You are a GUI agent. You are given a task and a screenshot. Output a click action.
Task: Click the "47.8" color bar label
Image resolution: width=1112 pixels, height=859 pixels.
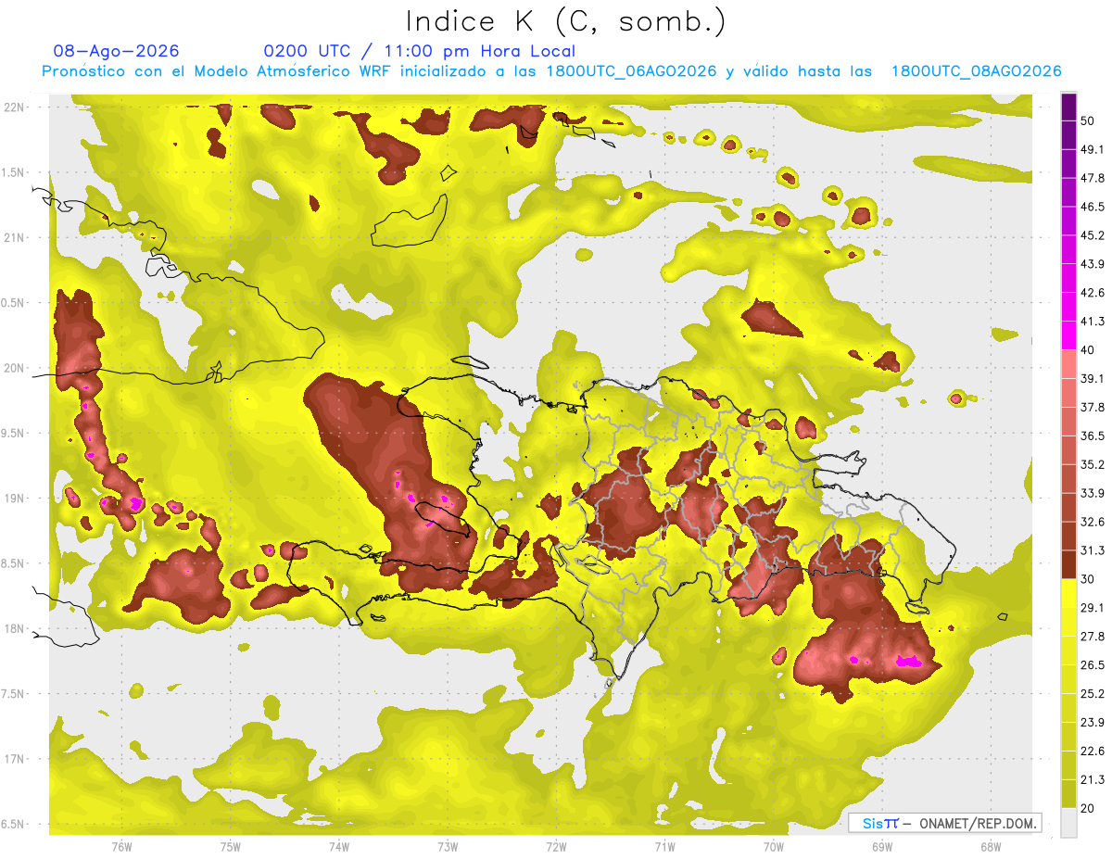[1093, 178]
